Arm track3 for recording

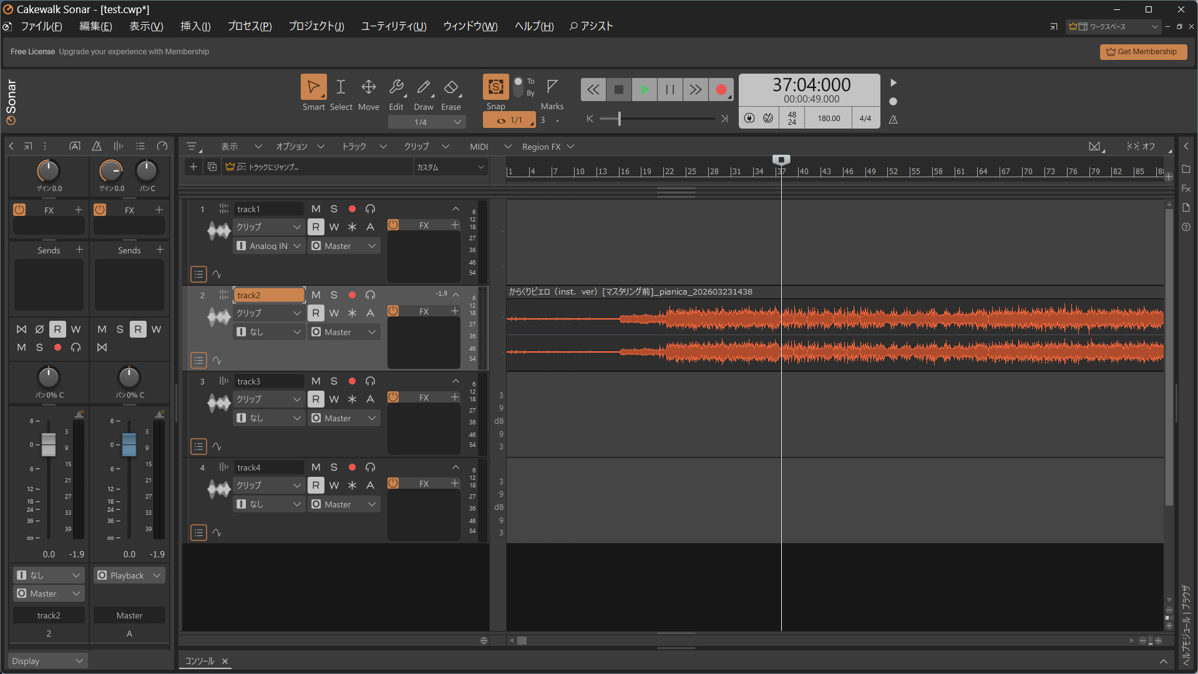[x=352, y=381]
